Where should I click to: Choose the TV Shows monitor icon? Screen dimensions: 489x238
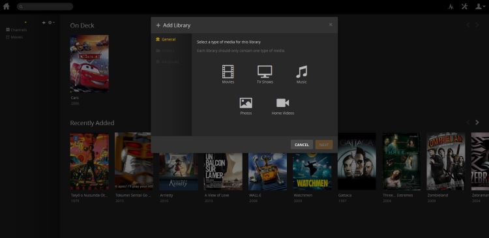(x=265, y=72)
